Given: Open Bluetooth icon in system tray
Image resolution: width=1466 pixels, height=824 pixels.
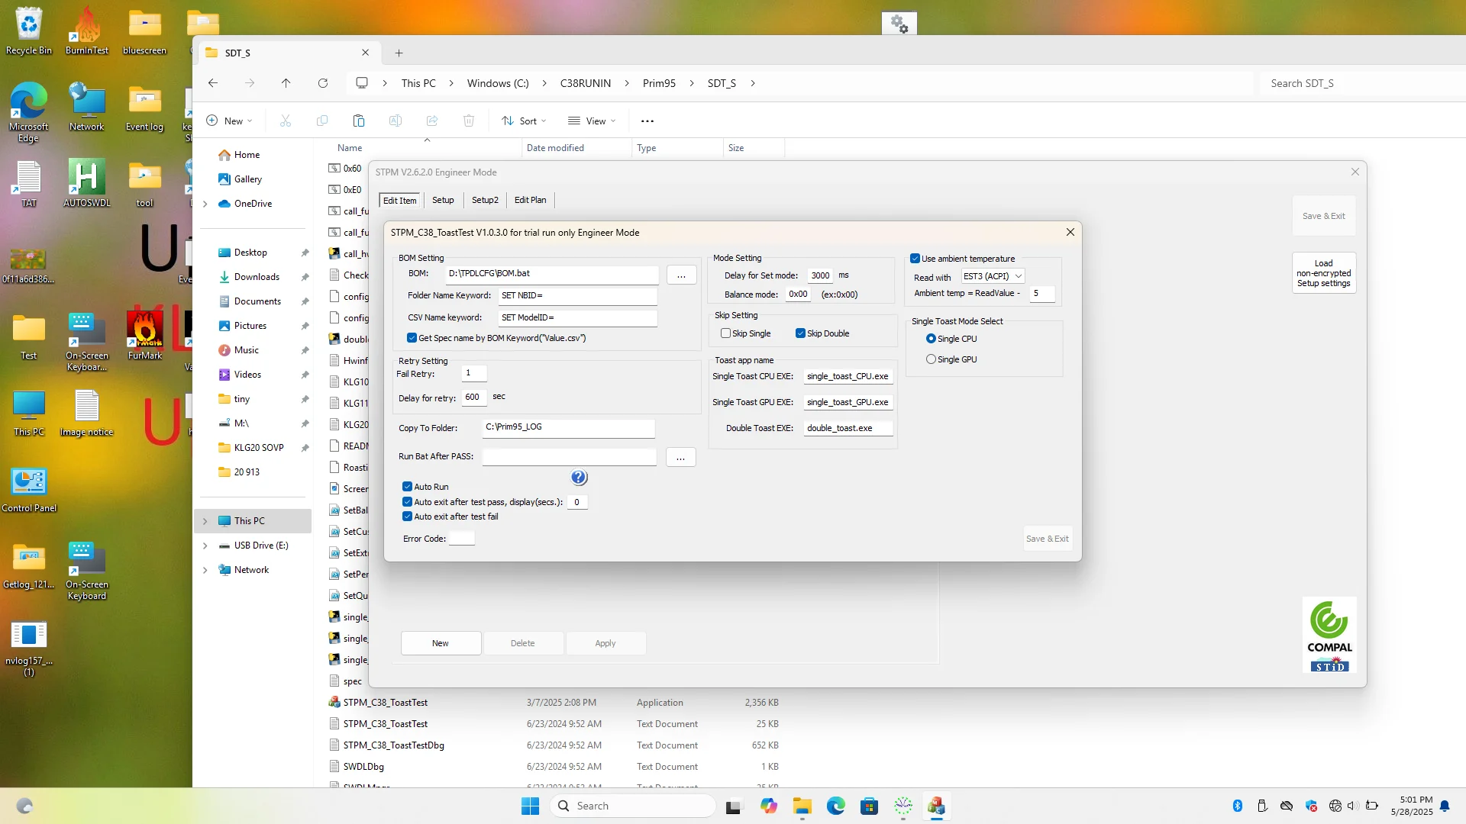Looking at the screenshot, I should pyautogui.click(x=1238, y=805).
